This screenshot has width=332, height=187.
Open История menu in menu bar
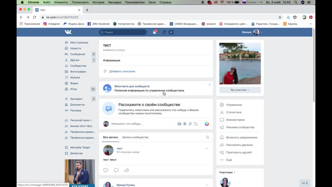[98, 2]
